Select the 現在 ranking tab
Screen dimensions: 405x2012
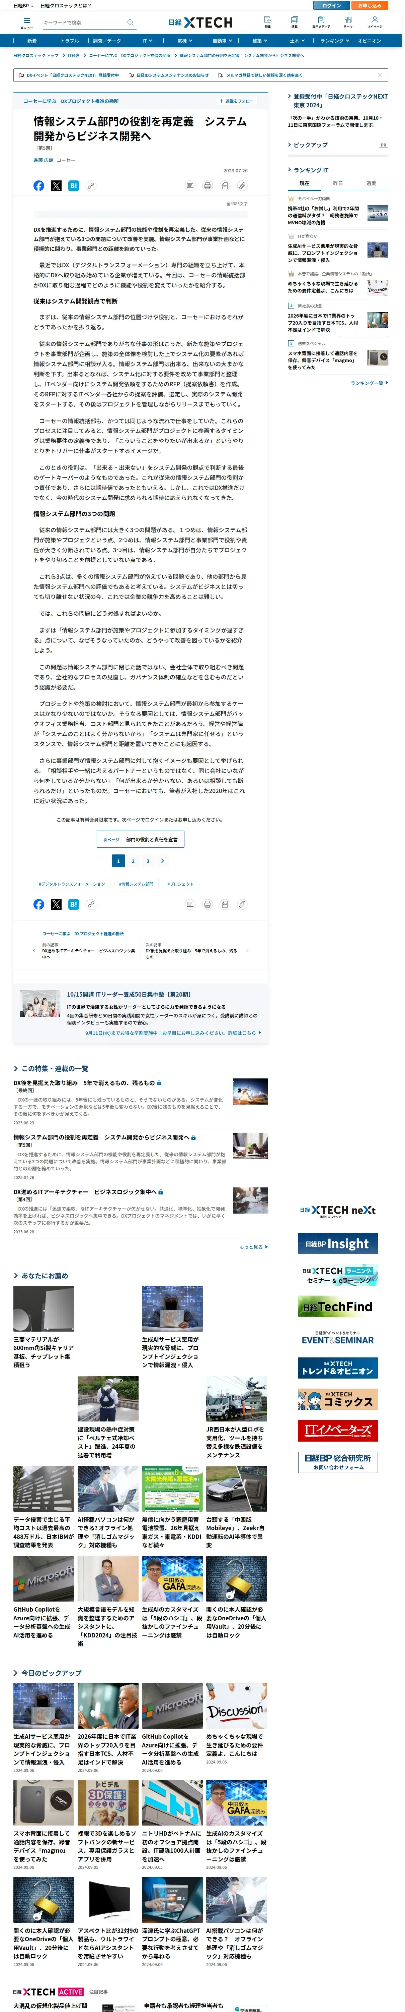click(304, 183)
